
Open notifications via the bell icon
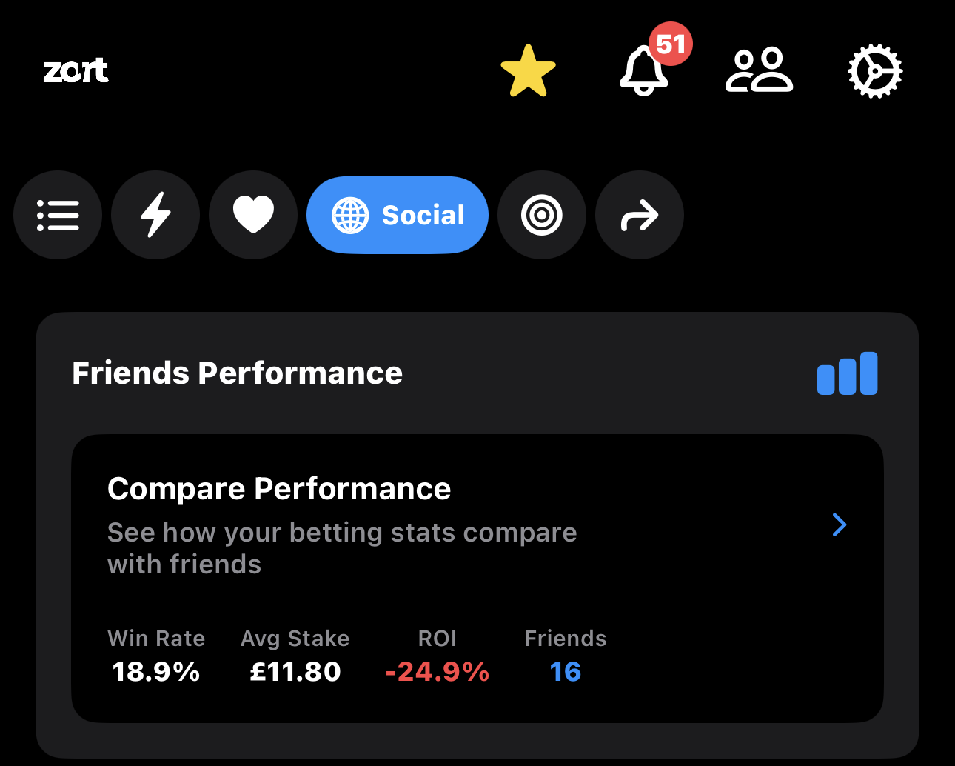(x=643, y=72)
